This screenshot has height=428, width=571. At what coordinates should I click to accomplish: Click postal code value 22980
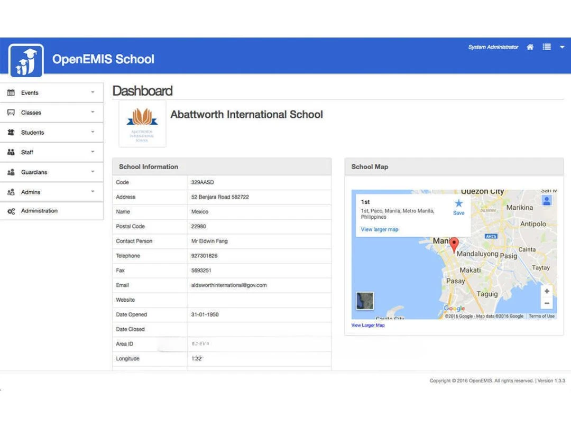tap(198, 226)
